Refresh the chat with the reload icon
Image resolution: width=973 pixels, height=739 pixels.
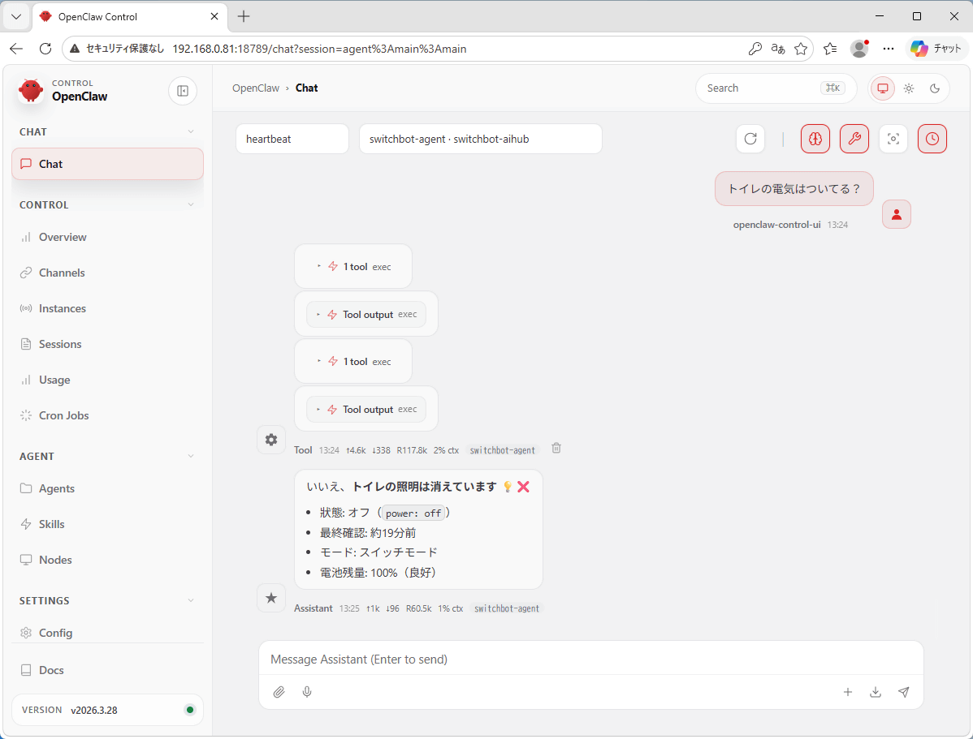(750, 139)
